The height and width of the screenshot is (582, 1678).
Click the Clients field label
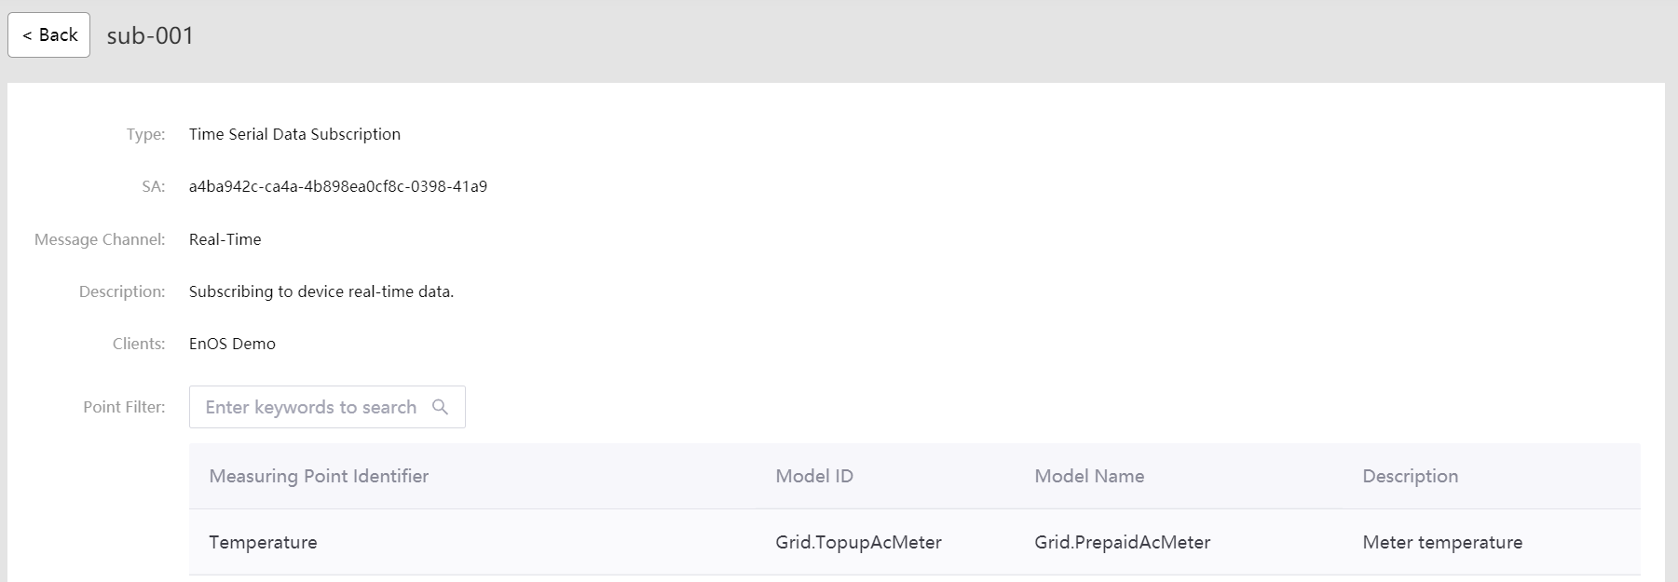point(139,344)
